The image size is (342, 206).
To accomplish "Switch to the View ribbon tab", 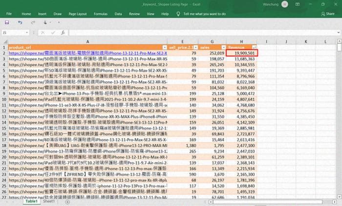I will coord(150,14).
